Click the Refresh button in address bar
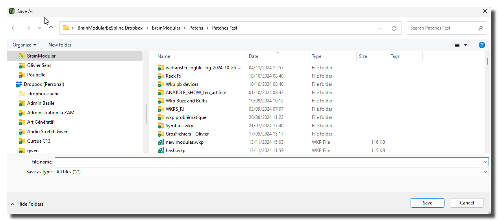Viewport: 498px width, 221px height. pyautogui.click(x=394, y=28)
